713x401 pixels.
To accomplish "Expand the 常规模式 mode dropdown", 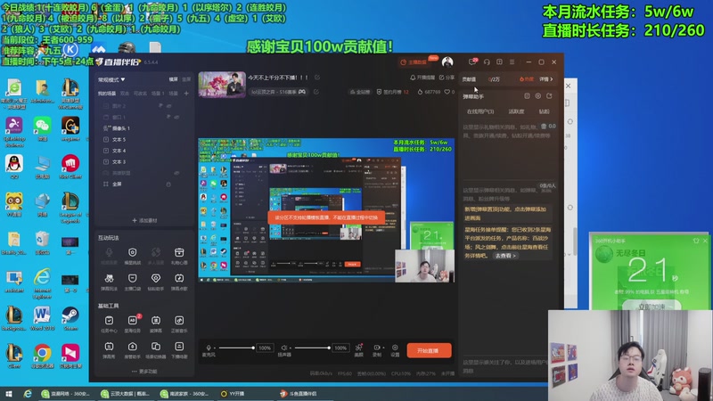I will tap(111, 79).
